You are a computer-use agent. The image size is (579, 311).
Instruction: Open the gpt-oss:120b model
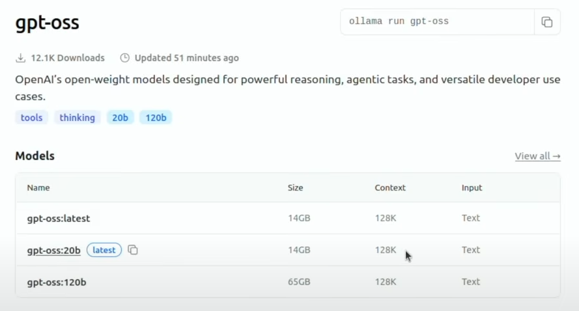pyautogui.click(x=57, y=282)
